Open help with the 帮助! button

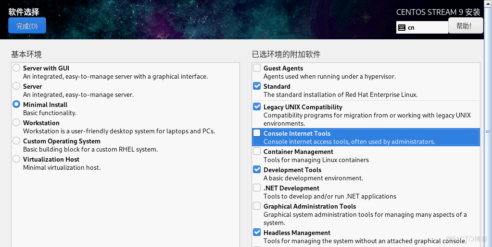coord(466,26)
